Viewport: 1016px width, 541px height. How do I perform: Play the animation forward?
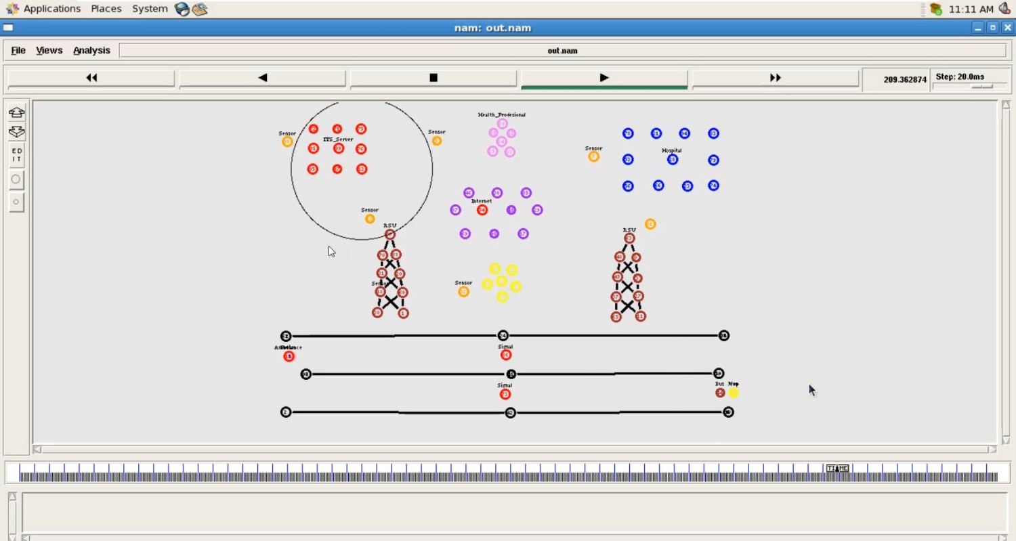pos(604,78)
